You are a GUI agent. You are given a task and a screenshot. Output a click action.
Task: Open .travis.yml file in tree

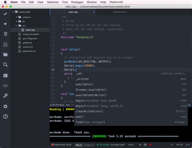pyautogui.click(x=28, y=47)
